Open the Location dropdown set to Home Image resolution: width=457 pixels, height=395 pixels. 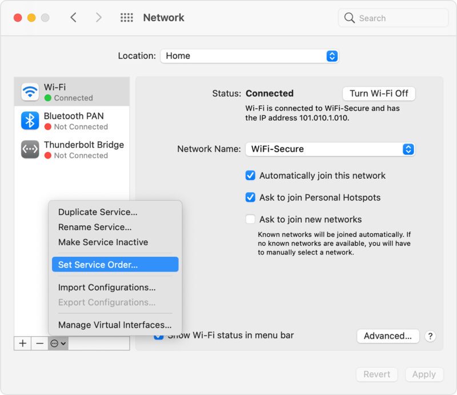pyautogui.click(x=250, y=56)
